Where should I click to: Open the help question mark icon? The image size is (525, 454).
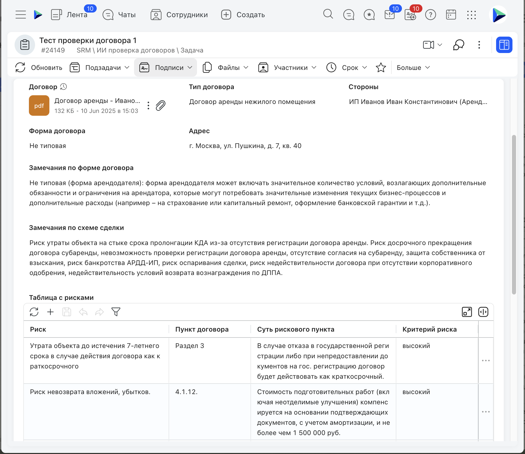[x=431, y=15]
